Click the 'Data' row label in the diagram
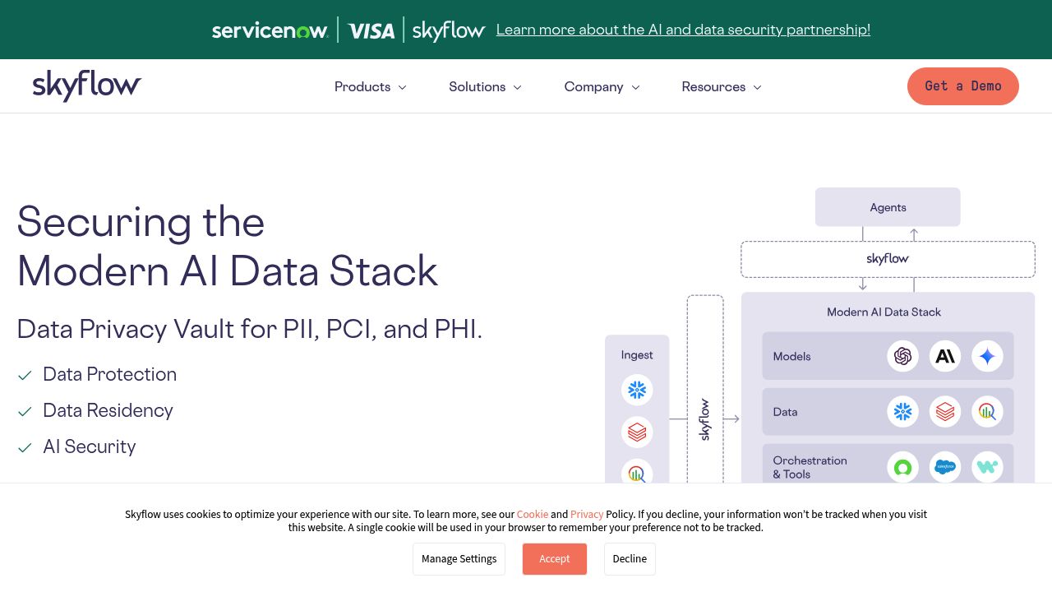The image size is (1052, 592). pyautogui.click(x=786, y=412)
